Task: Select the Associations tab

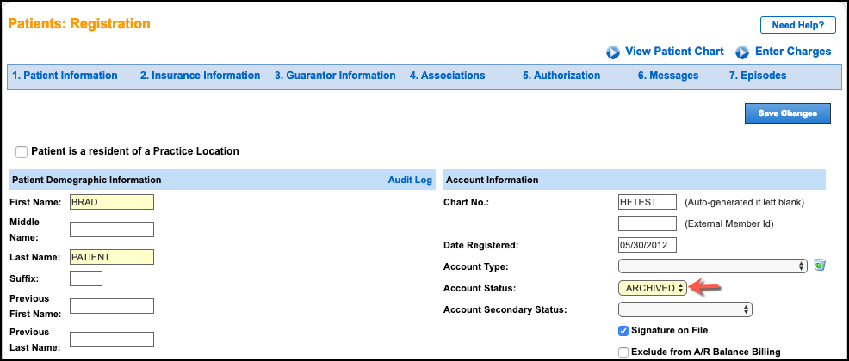Action: tap(447, 76)
